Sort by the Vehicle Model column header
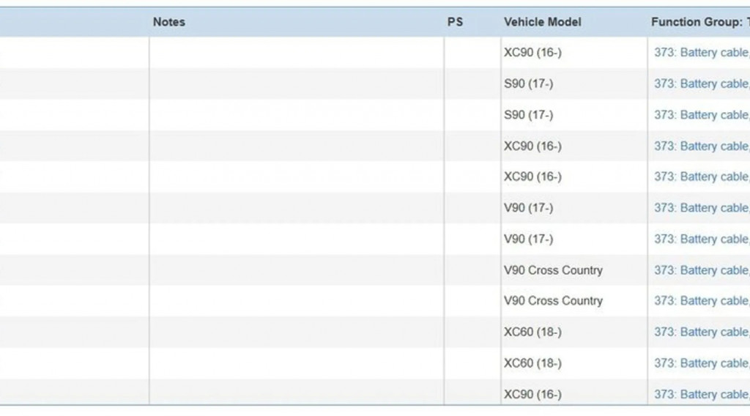Image resolution: width=750 pixels, height=416 pixels. (542, 22)
